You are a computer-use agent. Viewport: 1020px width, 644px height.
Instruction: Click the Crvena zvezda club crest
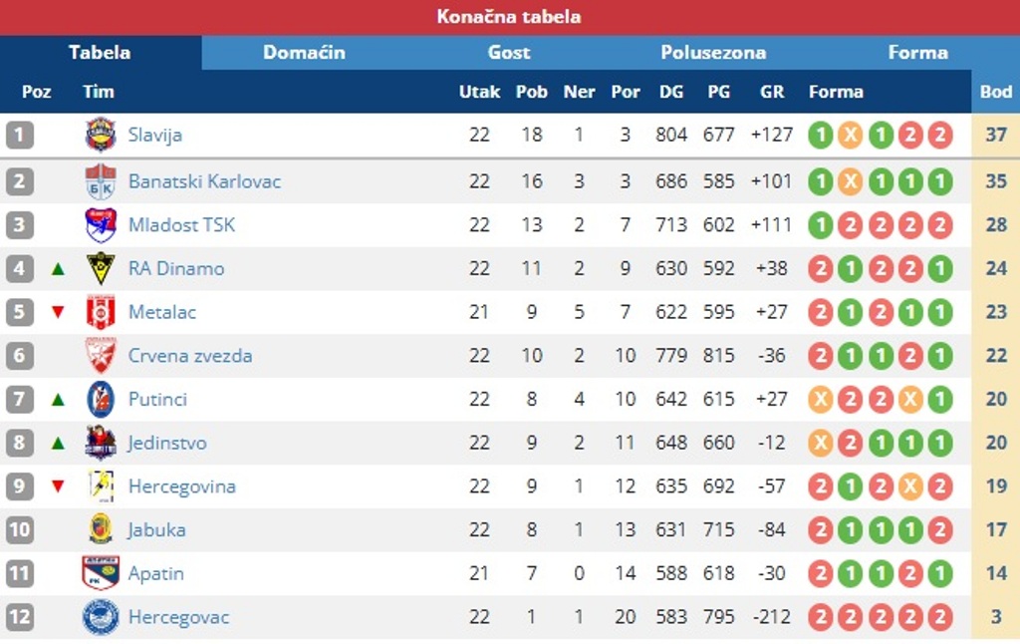click(101, 356)
